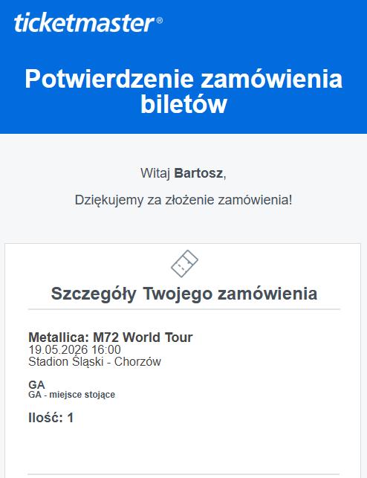
Task: Click the Ilość: 1 quantity line
Action: [x=51, y=418]
